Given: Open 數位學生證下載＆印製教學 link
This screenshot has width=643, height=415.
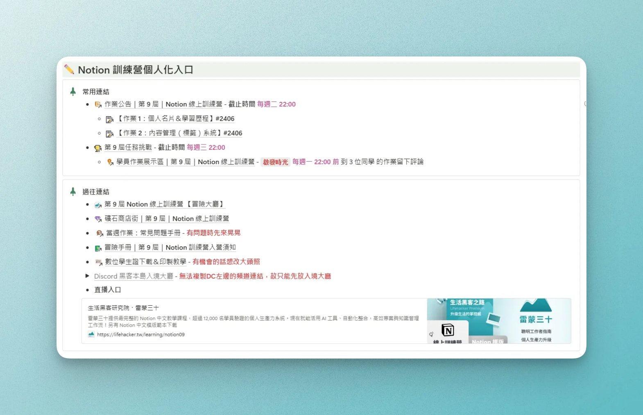Looking at the screenshot, I should click(146, 262).
